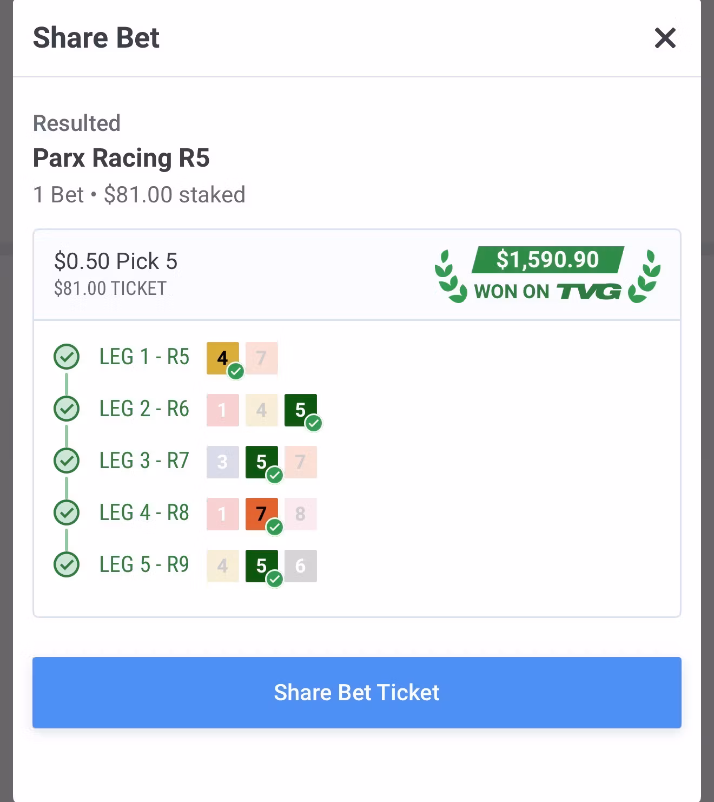
Task: Click the right laurel wreath icon
Action: pyautogui.click(x=645, y=276)
